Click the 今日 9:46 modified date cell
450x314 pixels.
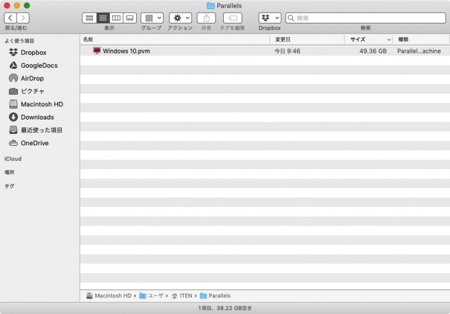pos(287,51)
